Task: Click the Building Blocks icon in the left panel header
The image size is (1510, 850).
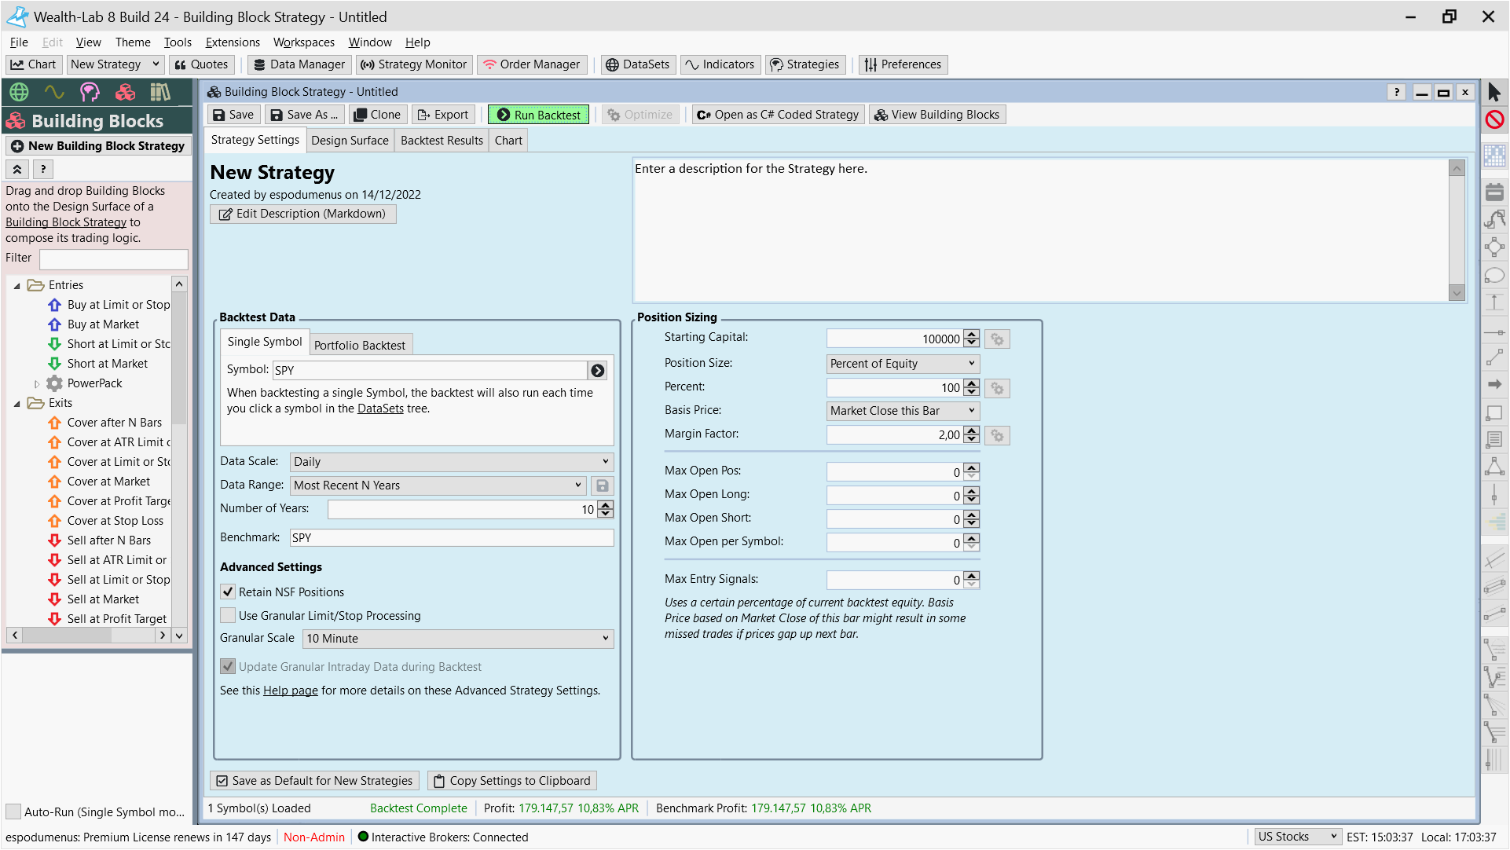Action: (x=125, y=93)
